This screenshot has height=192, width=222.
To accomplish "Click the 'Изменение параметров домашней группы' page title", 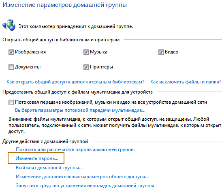I will tap(64, 5).
